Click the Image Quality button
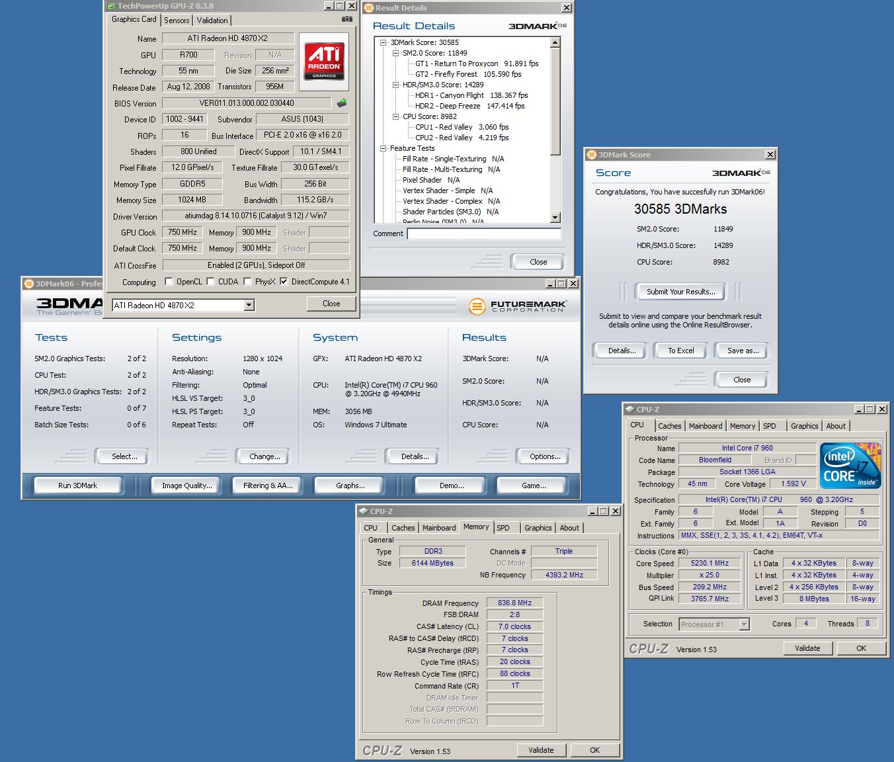 point(187,486)
